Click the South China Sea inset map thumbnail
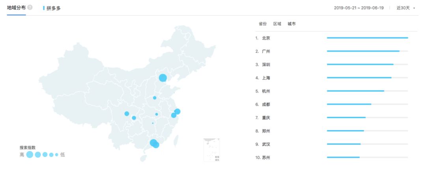Screen dimensions: 426x172 click(212, 150)
